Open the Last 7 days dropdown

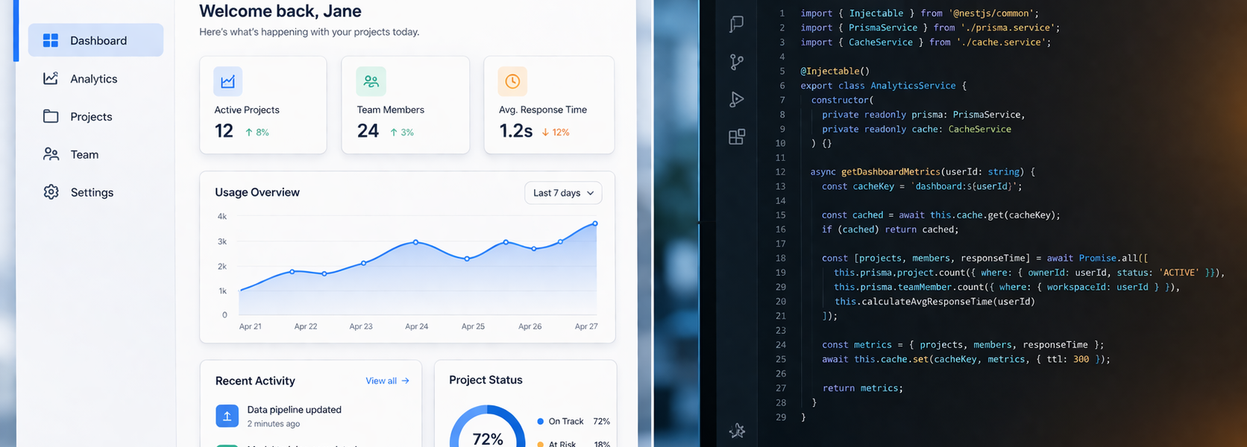point(562,193)
